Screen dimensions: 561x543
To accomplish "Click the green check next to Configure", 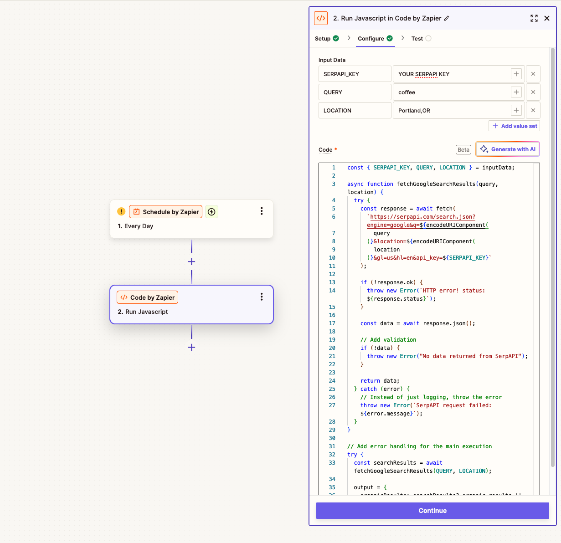I will click(x=390, y=38).
